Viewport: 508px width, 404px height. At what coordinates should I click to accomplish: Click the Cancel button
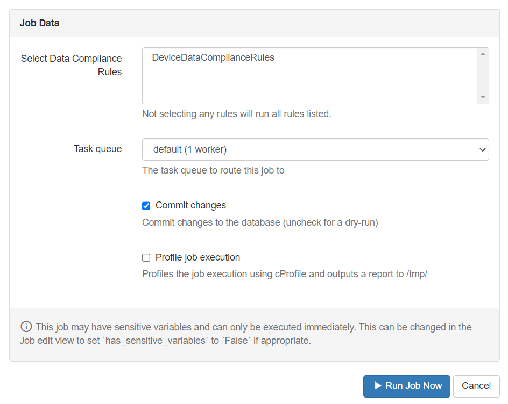coord(476,386)
